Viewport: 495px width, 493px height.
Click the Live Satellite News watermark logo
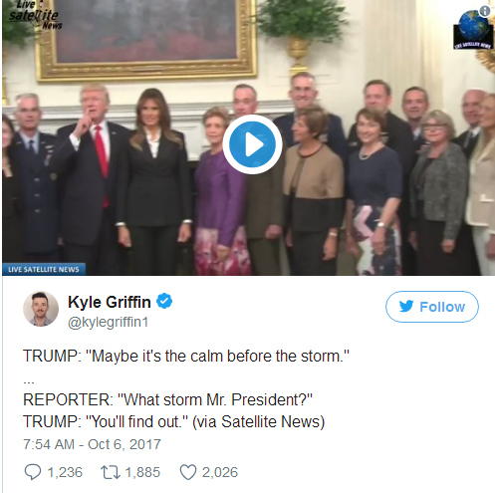tap(34, 14)
